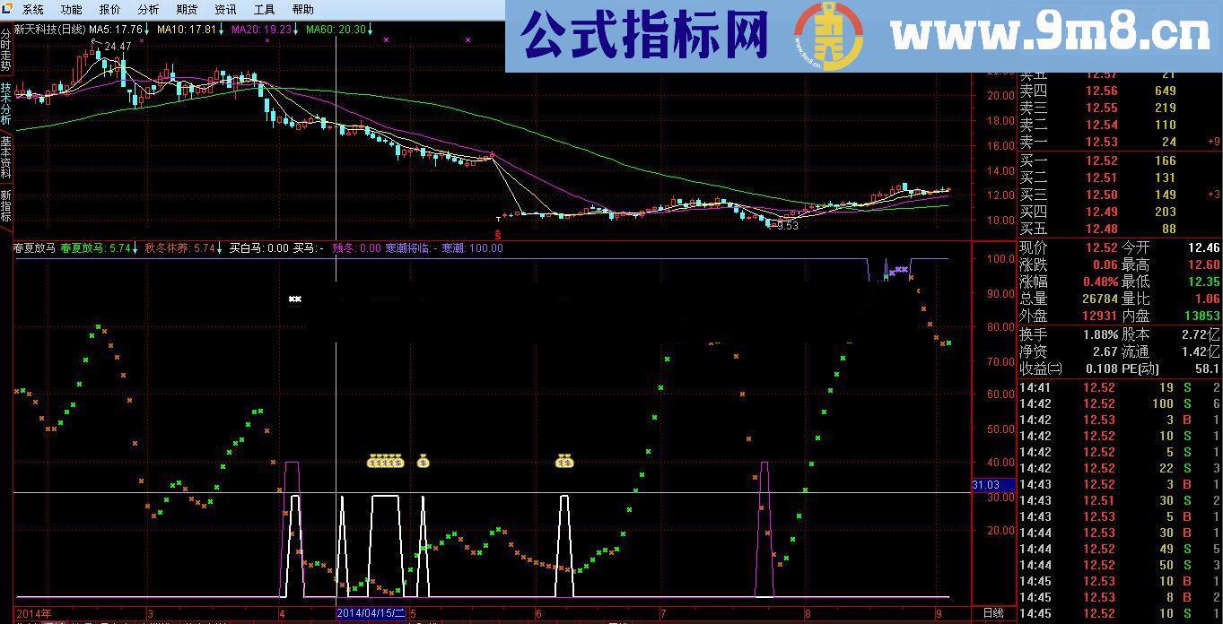Click the down arrow beside 秋冬休养 indicator value
Image resolution: width=1223 pixels, height=624 pixels.
coord(218,248)
